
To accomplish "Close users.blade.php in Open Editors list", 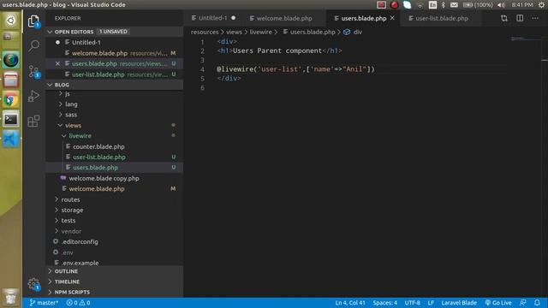I will pyautogui.click(x=57, y=63).
